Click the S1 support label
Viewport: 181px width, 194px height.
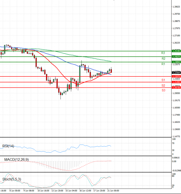click(163, 80)
